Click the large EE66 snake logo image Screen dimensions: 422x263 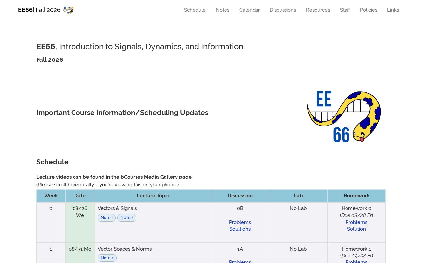(344, 116)
